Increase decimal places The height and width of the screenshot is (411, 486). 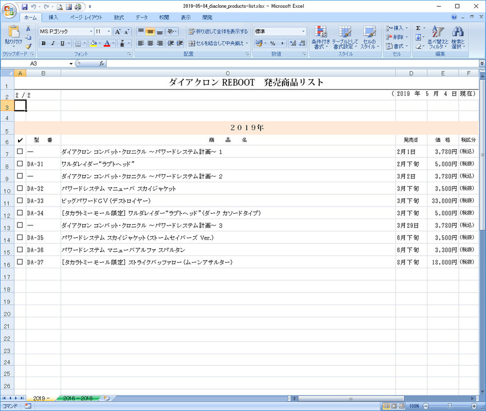[x=293, y=43]
